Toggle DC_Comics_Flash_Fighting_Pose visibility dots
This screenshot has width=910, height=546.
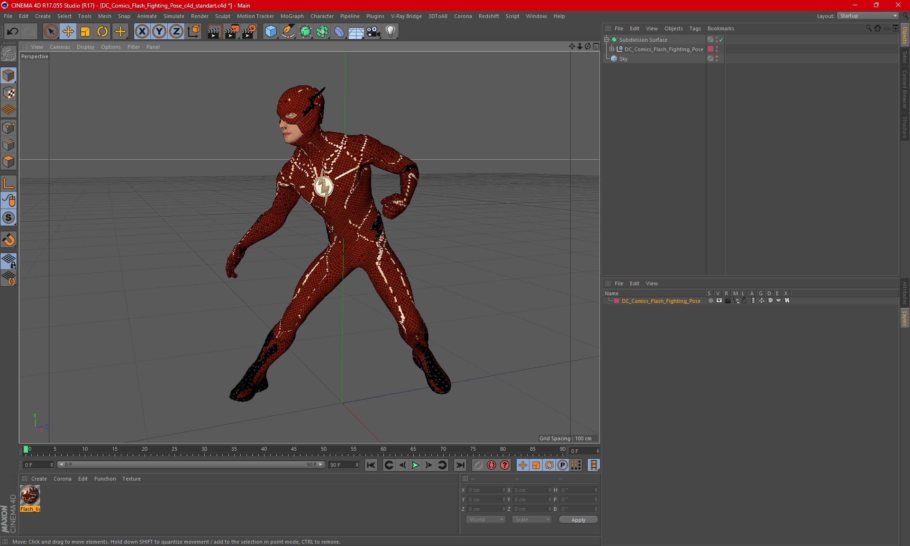tap(717, 49)
